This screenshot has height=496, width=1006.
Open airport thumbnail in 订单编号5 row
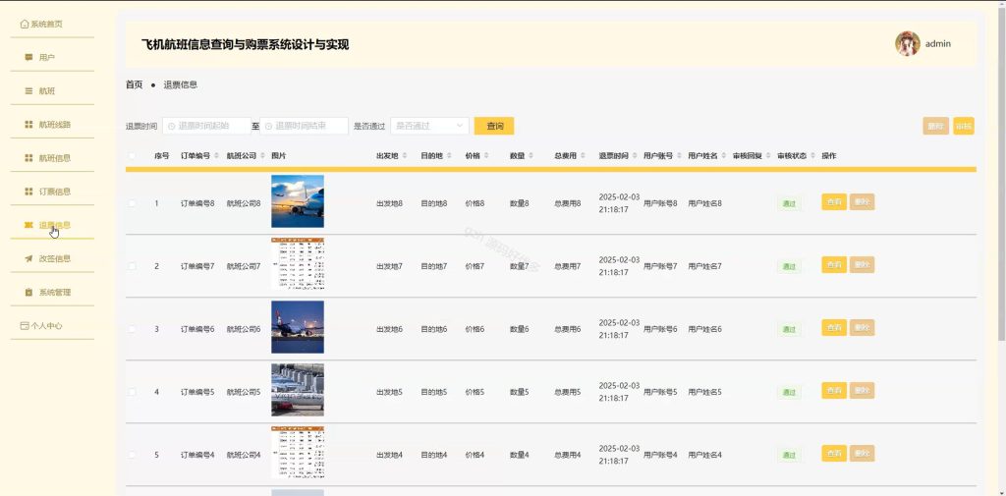[298, 390]
